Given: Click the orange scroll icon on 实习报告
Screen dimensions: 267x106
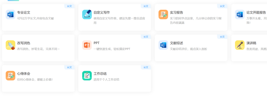Looking at the screenshot, I should coord(163,15).
